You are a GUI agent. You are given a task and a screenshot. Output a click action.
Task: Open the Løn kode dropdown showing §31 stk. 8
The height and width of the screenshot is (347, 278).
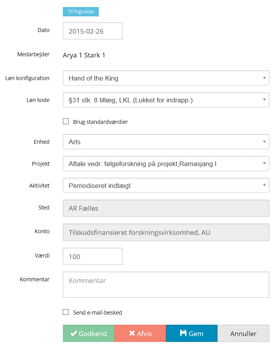point(166,100)
